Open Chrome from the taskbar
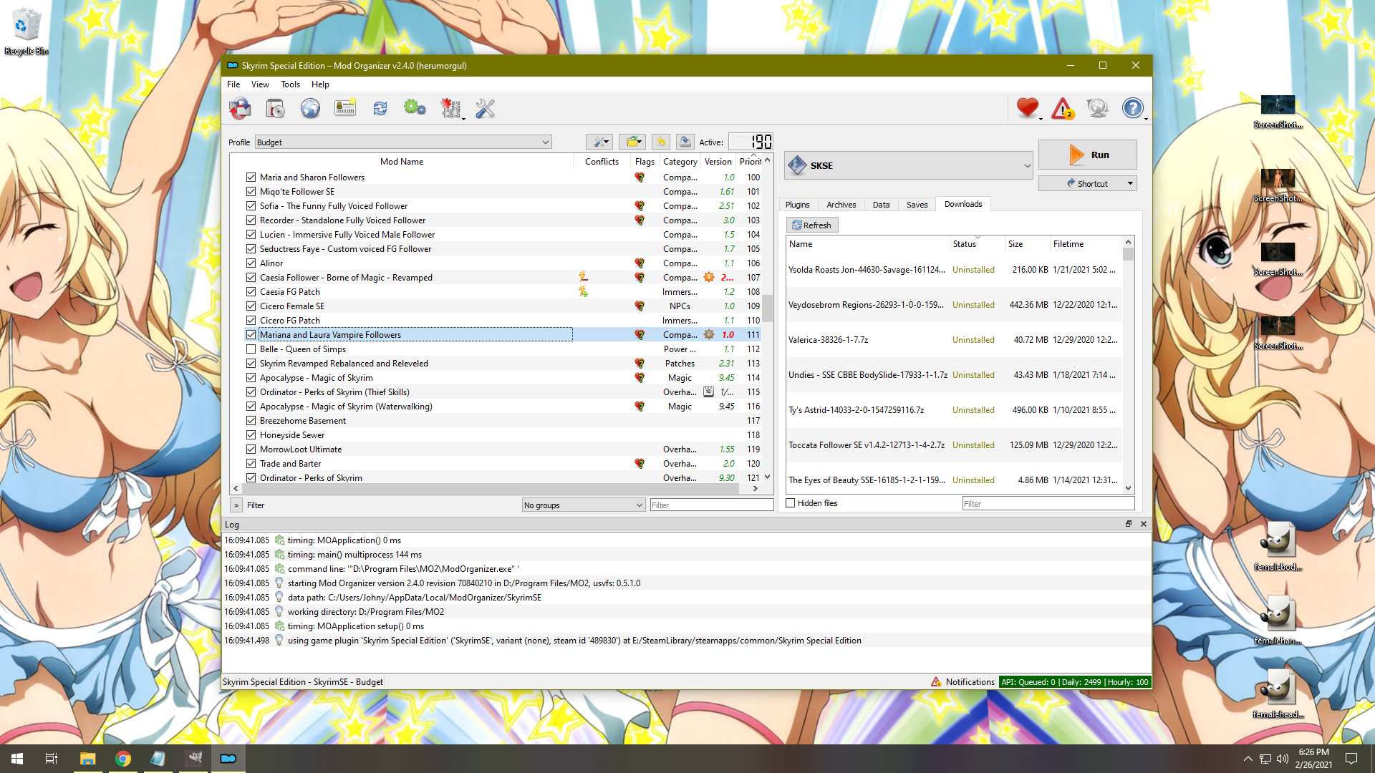This screenshot has height=773, width=1375. click(123, 759)
